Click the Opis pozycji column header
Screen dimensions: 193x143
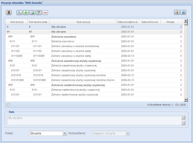(x=83, y=22)
